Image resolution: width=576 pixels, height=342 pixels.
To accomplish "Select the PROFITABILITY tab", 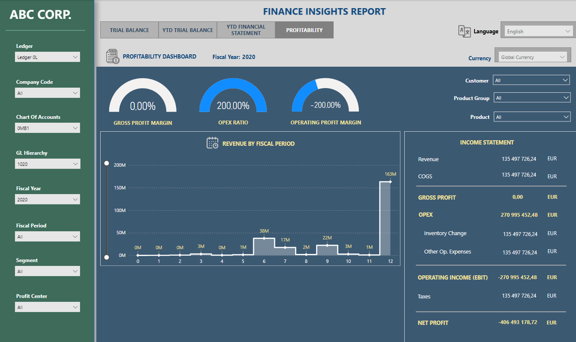I will tap(304, 30).
